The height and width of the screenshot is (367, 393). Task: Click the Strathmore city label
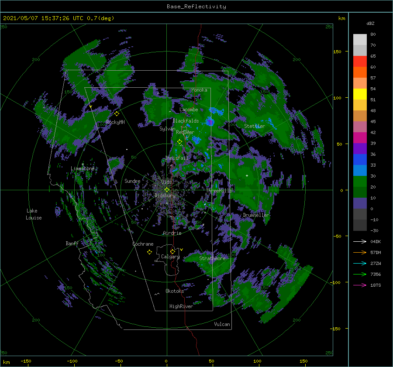pos(212,258)
